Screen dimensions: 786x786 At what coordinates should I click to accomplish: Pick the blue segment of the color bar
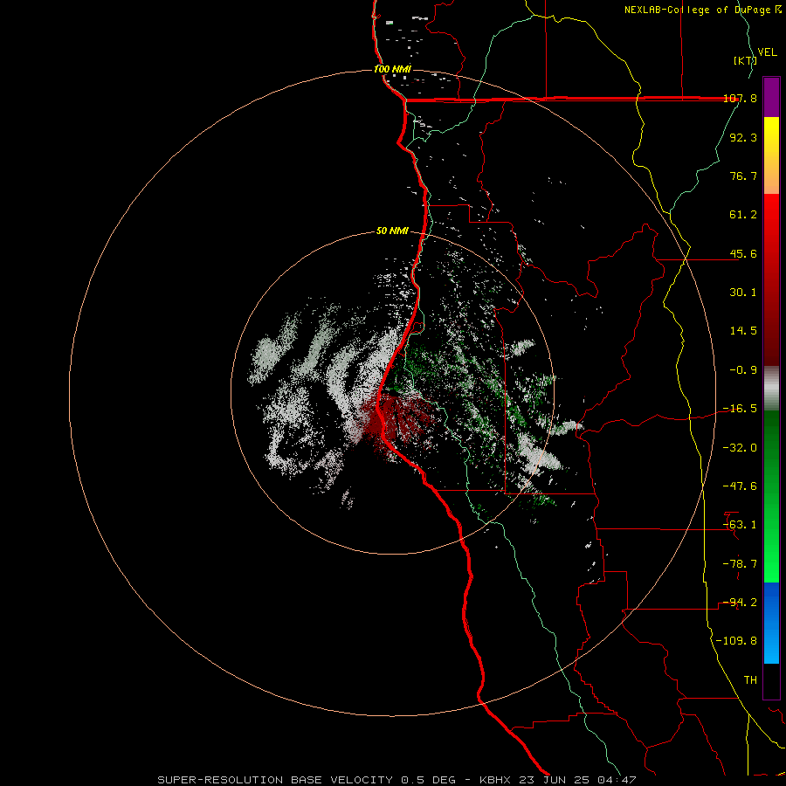point(771,623)
